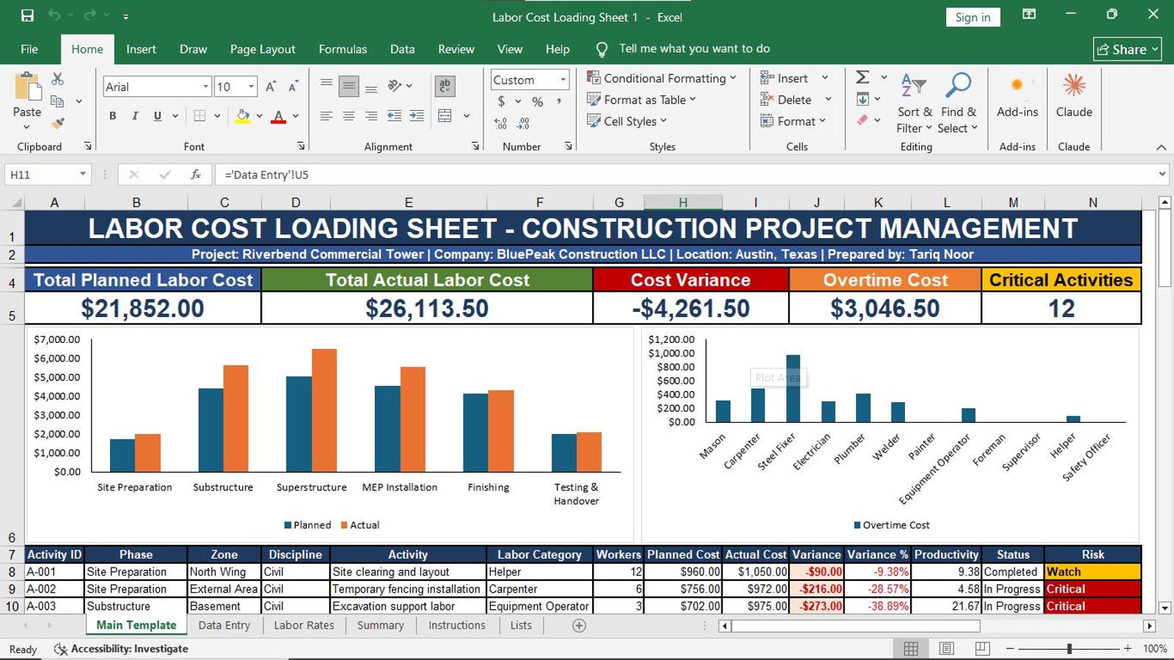
Task: Open the Labor Rates sheet tab
Action: pyautogui.click(x=304, y=625)
